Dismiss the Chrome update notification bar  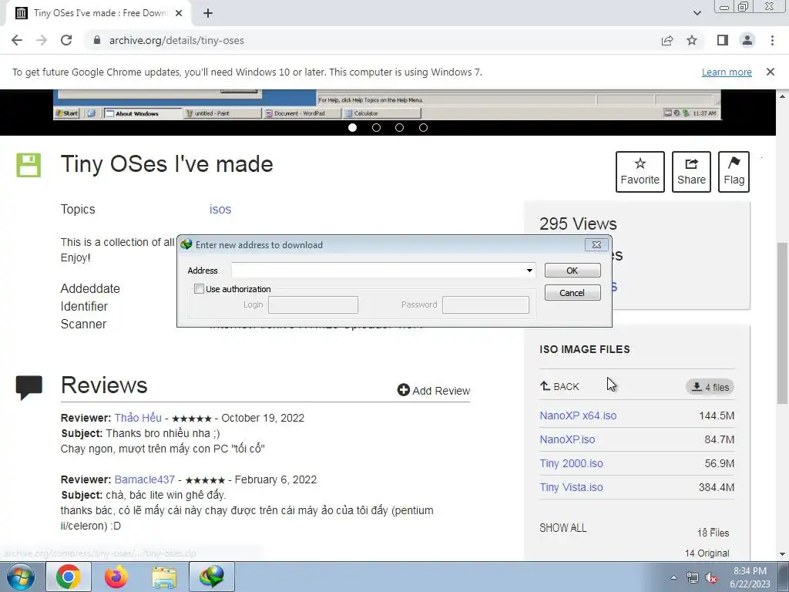(x=771, y=72)
